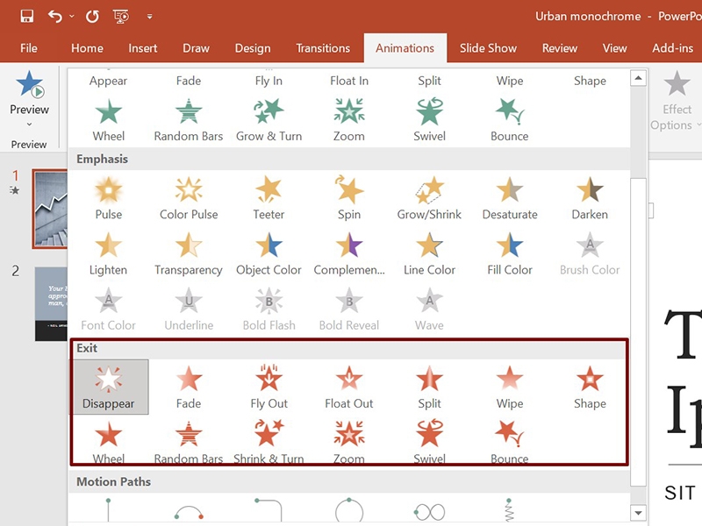Select the Lines motion path
This screenshot has width=702, height=526.
pyautogui.click(x=108, y=510)
